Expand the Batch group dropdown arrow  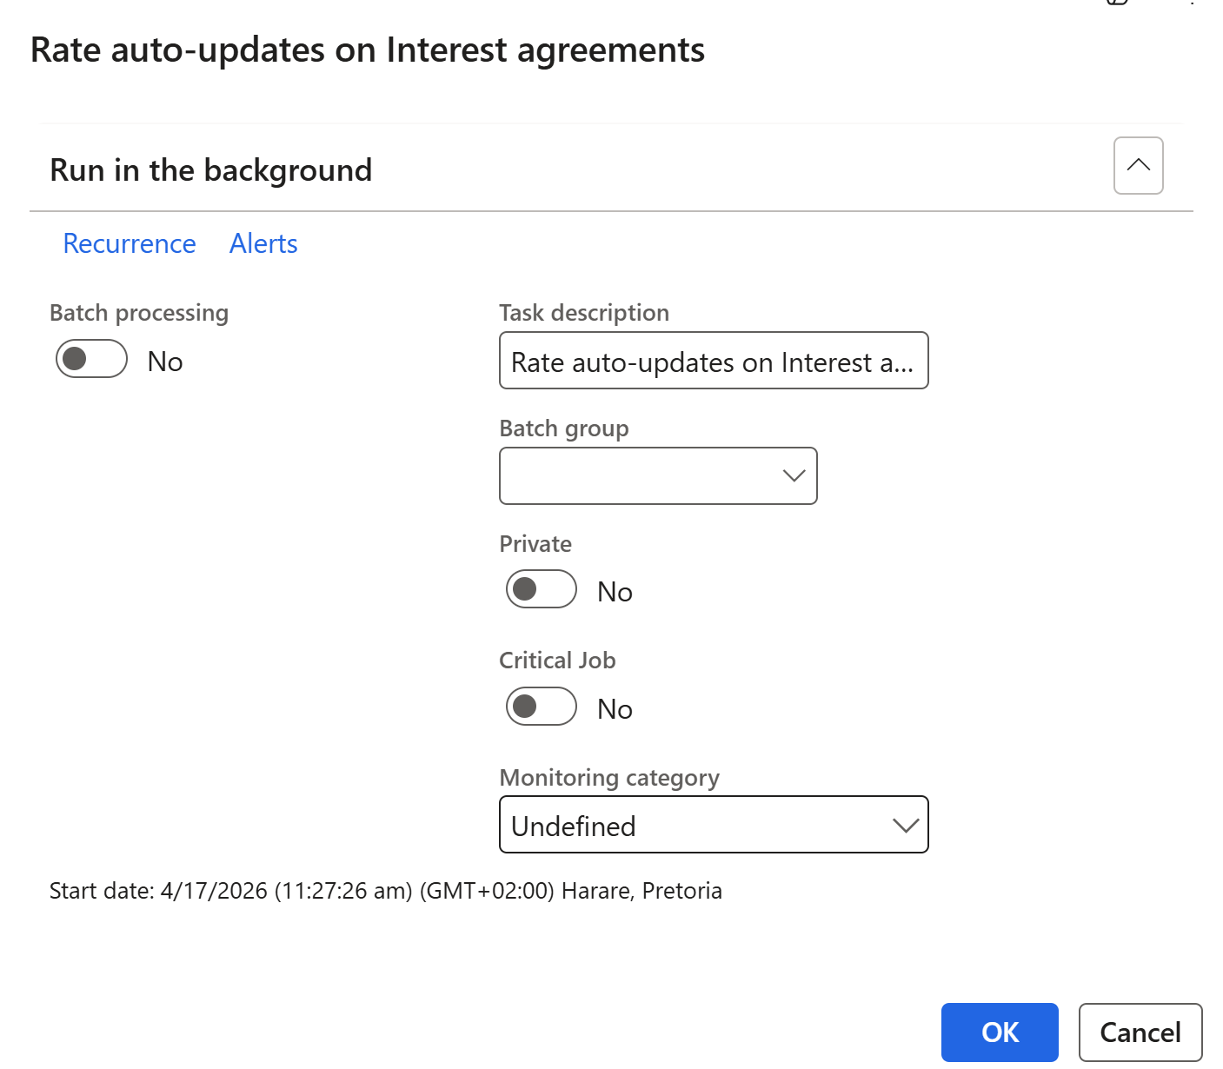pyautogui.click(x=793, y=475)
